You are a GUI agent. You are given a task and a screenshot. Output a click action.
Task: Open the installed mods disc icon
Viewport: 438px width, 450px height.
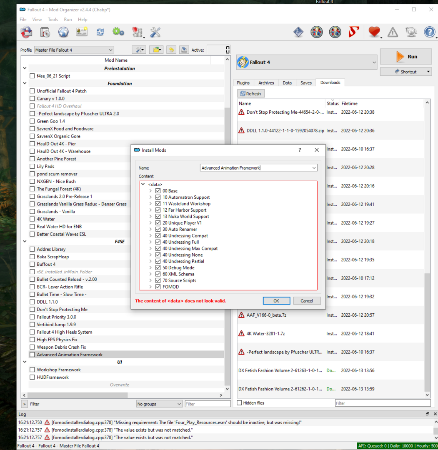[x=45, y=32]
